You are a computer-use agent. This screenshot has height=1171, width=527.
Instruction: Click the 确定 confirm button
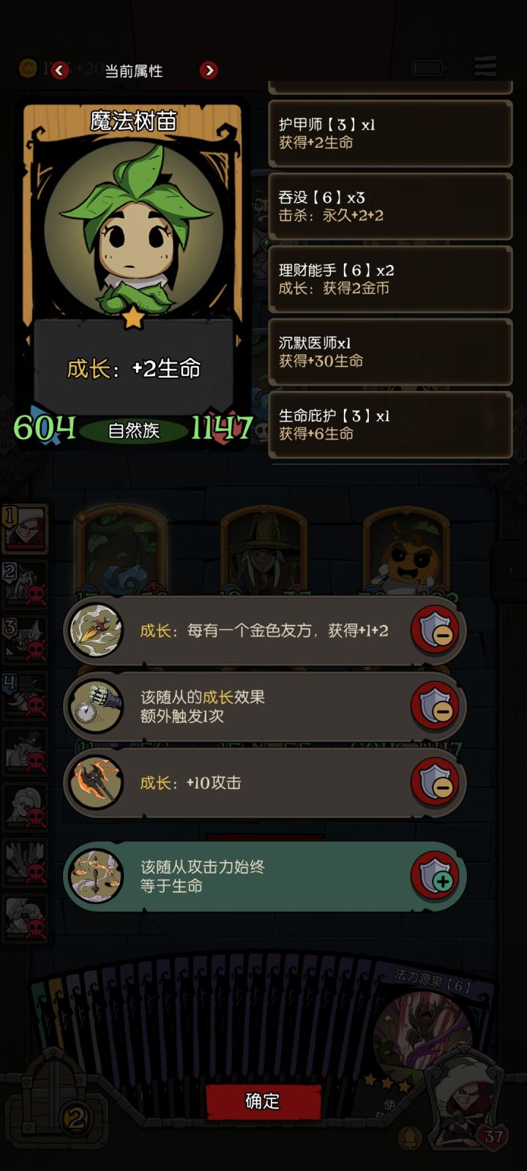[263, 1101]
